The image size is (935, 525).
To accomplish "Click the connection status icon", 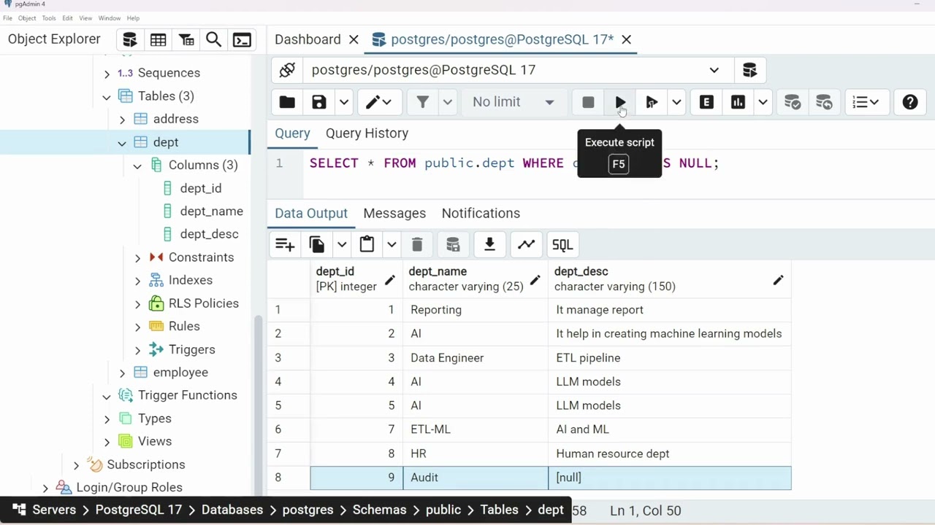I will 287,70.
